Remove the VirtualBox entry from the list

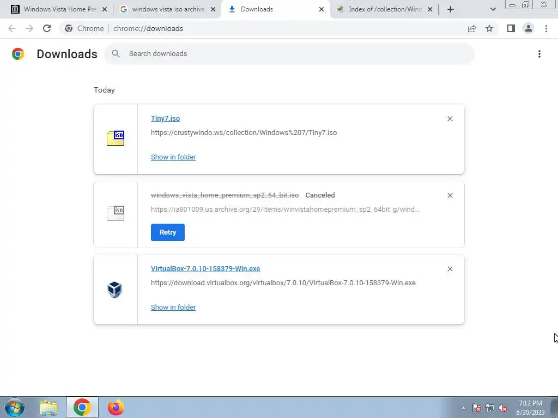[x=450, y=269]
